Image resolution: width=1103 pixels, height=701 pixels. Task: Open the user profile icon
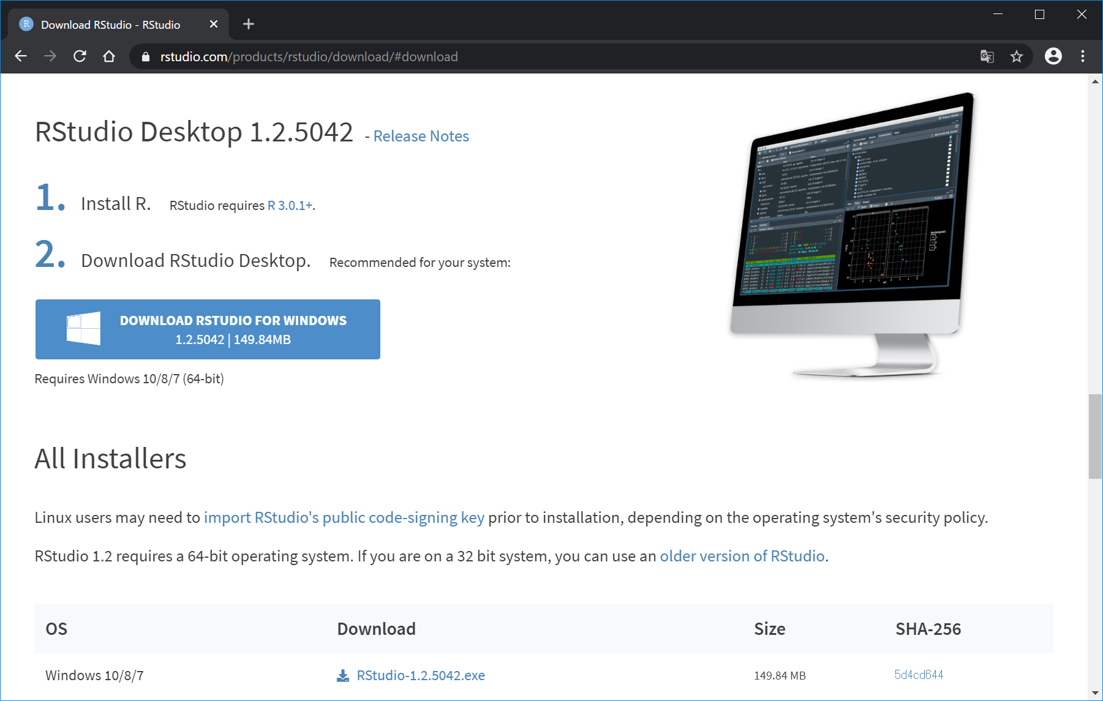(x=1053, y=56)
